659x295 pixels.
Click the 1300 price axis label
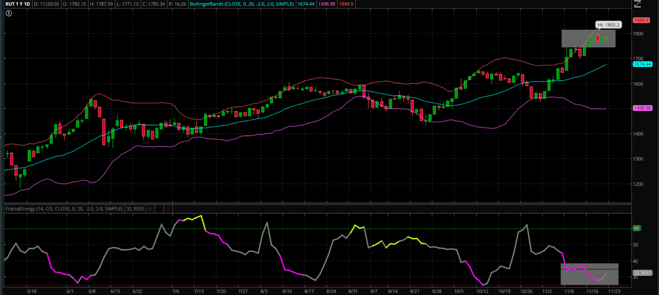tap(638, 159)
